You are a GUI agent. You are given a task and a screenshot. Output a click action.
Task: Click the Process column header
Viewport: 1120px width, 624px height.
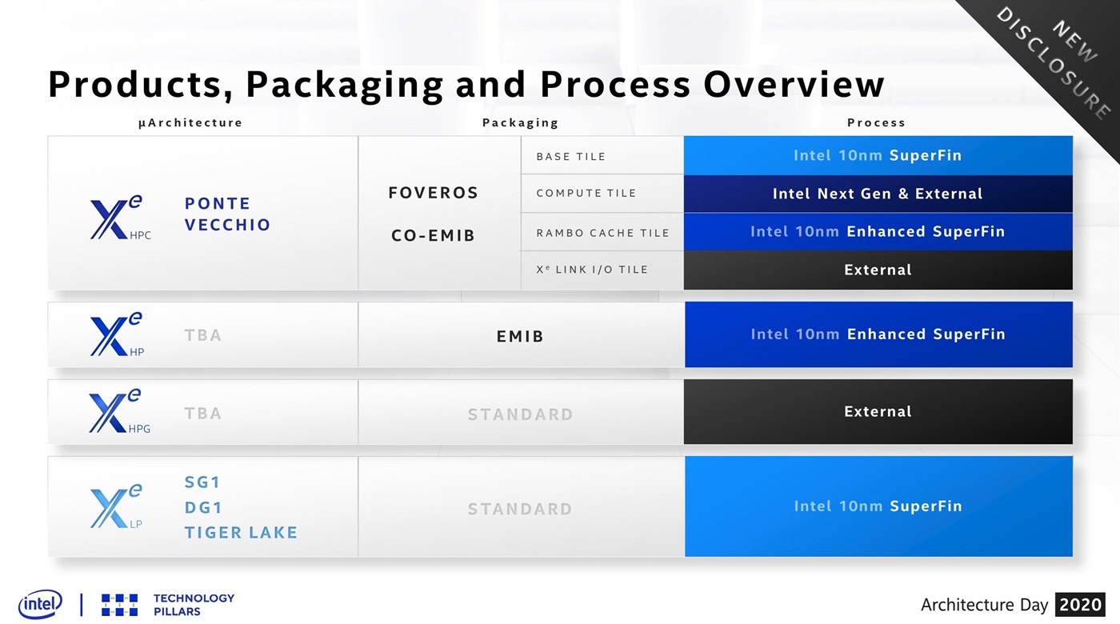pos(876,123)
